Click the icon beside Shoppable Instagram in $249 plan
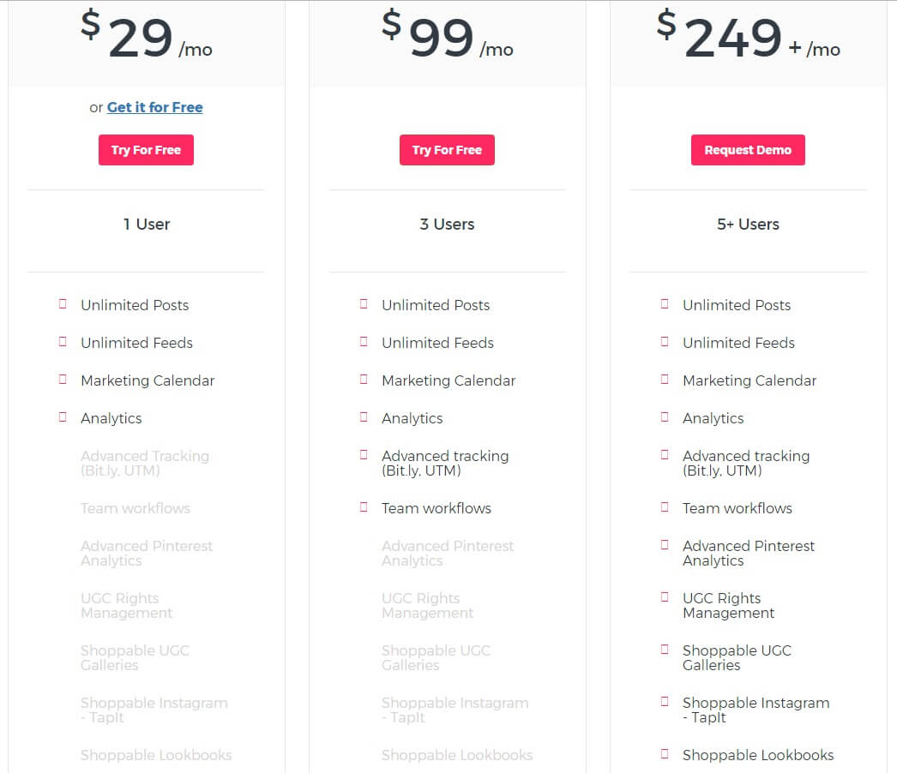Image resolution: width=897 pixels, height=773 pixels. pyautogui.click(x=665, y=702)
